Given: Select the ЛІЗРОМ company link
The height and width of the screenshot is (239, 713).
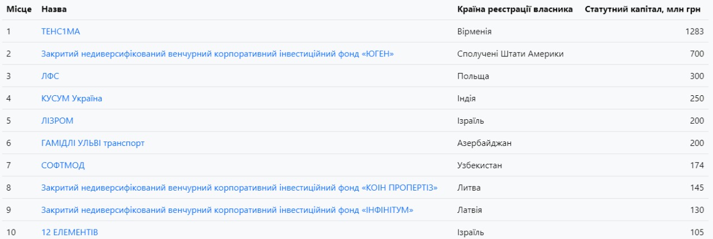Looking at the screenshot, I should point(57,121).
